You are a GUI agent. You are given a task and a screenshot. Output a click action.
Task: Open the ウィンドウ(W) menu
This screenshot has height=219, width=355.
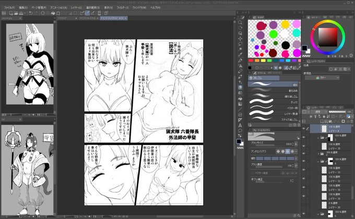(x=139, y=7)
